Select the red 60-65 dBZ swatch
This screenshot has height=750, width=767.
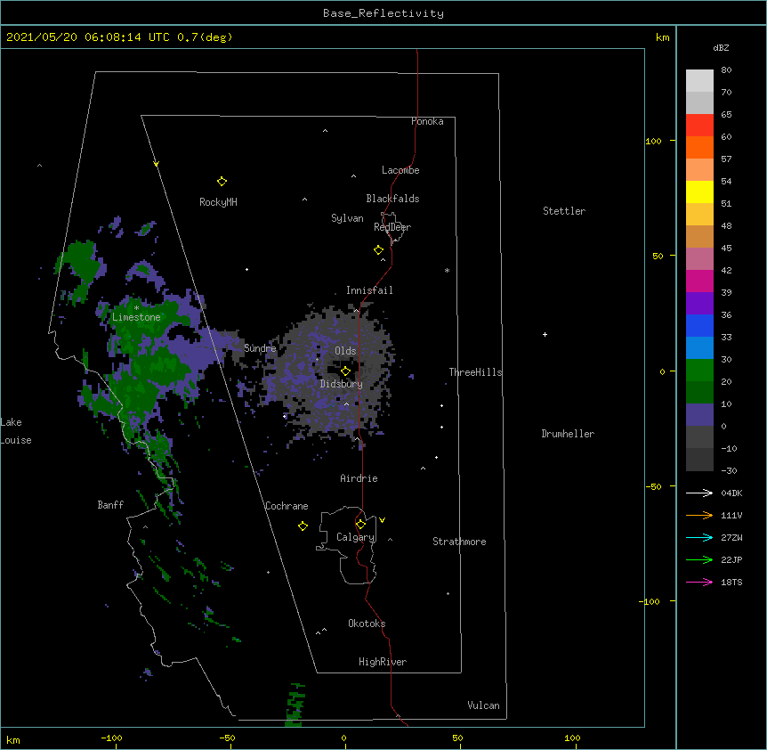(x=699, y=125)
